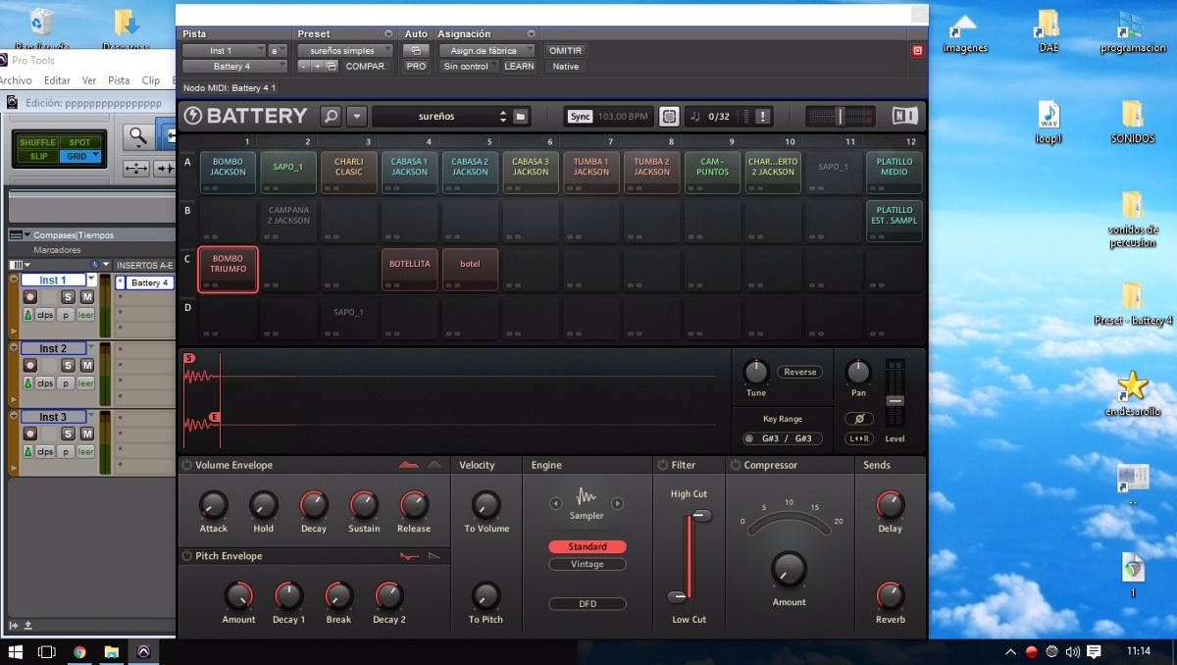Click the OMITIR bypass button

click(565, 50)
